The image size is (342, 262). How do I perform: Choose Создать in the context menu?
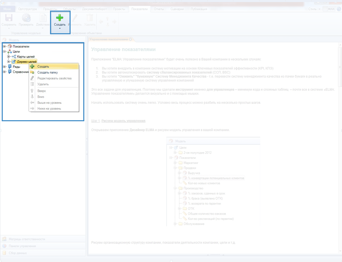tap(43, 66)
